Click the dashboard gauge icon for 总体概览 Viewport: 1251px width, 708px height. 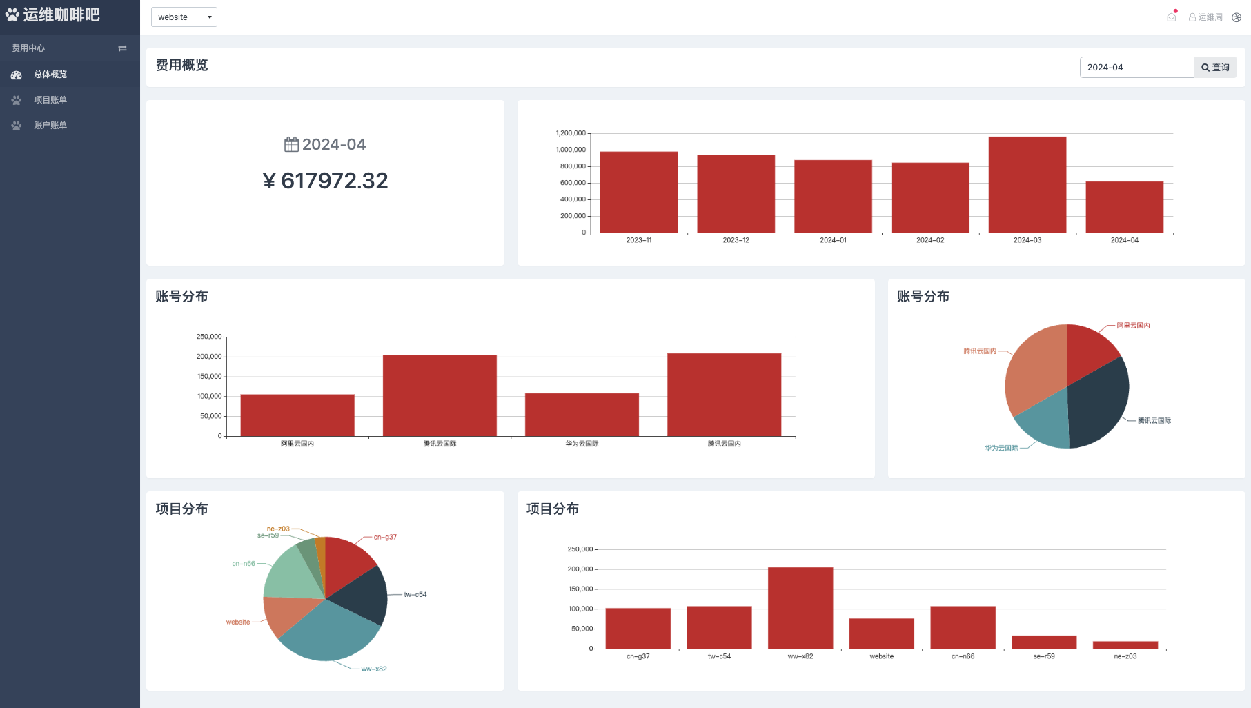click(x=17, y=75)
